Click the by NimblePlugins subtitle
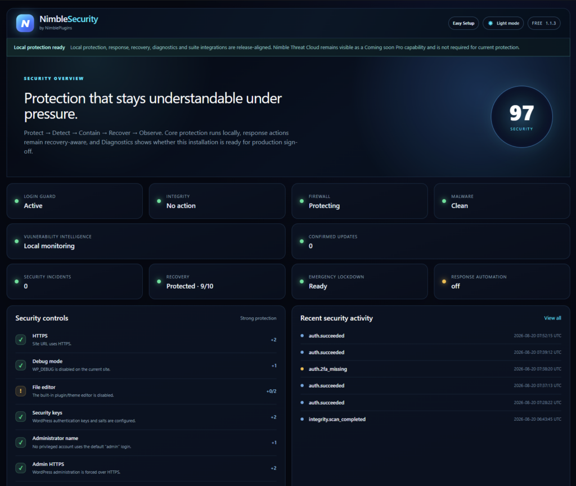576x486 pixels. tap(56, 28)
